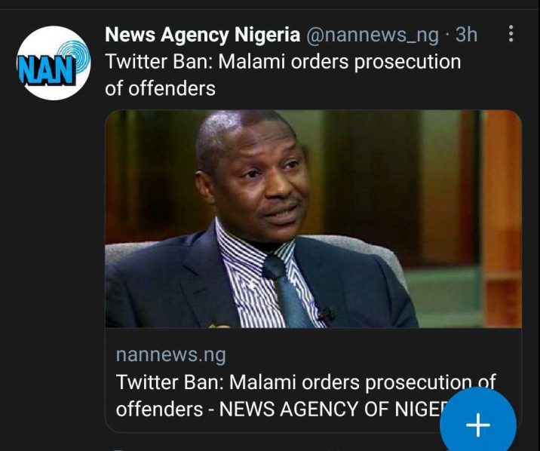The image size is (540, 451).
Task: Click the word 'Nigeria' in the account name
Action: point(269,35)
